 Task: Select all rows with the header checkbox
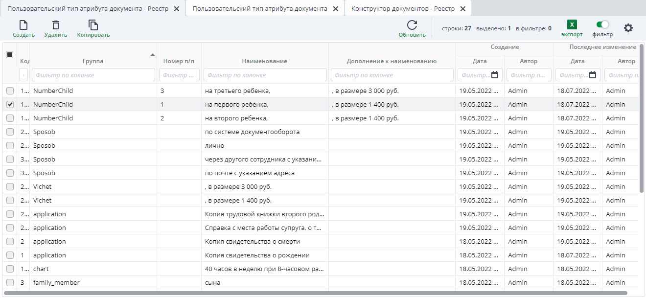click(x=9, y=54)
